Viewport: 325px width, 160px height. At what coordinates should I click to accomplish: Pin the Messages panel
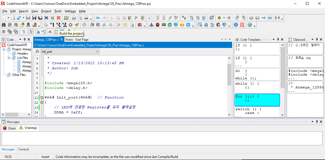tap(317, 122)
